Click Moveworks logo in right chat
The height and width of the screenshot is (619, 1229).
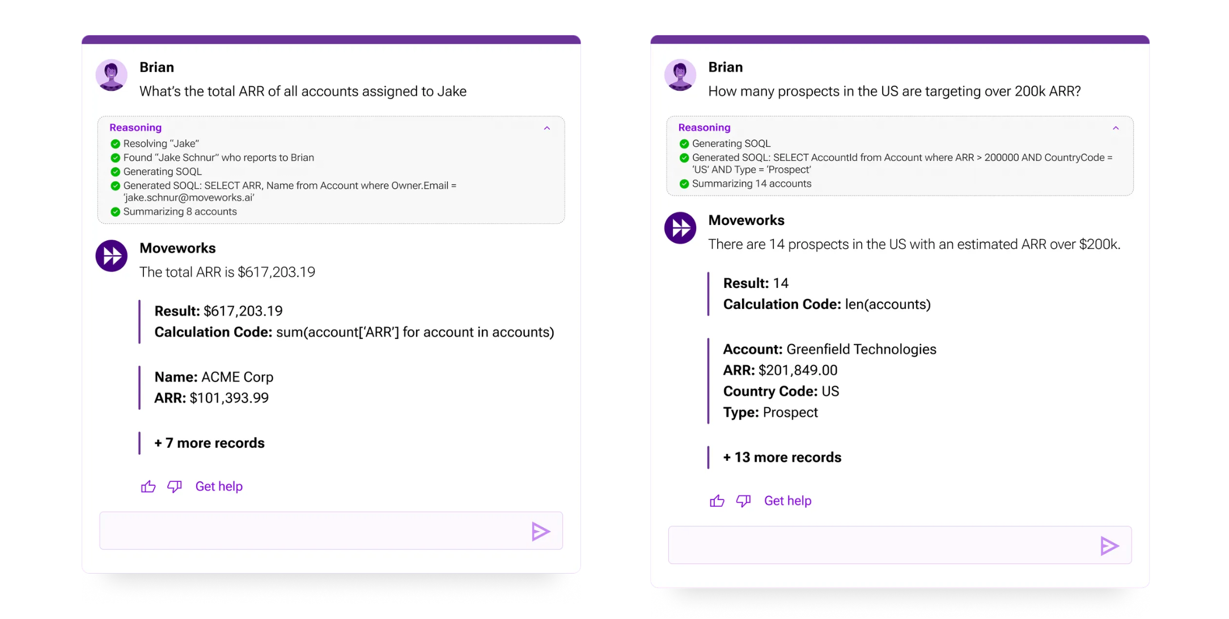pyautogui.click(x=680, y=228)
